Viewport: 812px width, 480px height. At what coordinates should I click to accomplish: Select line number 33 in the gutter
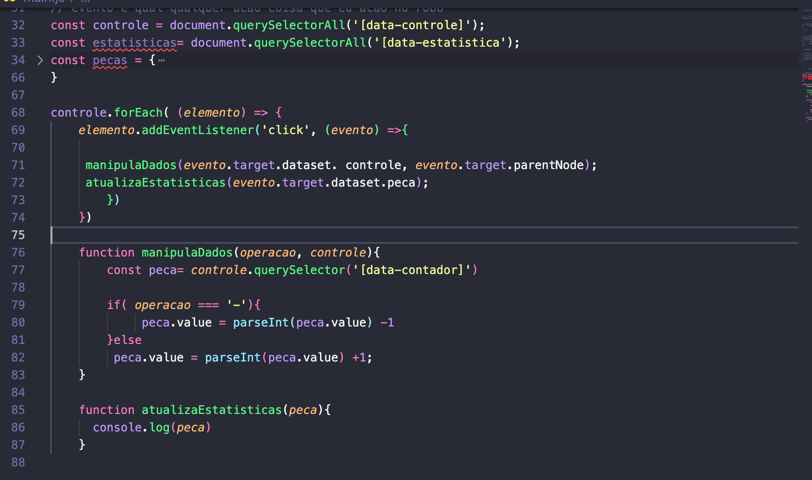(18, 43)
